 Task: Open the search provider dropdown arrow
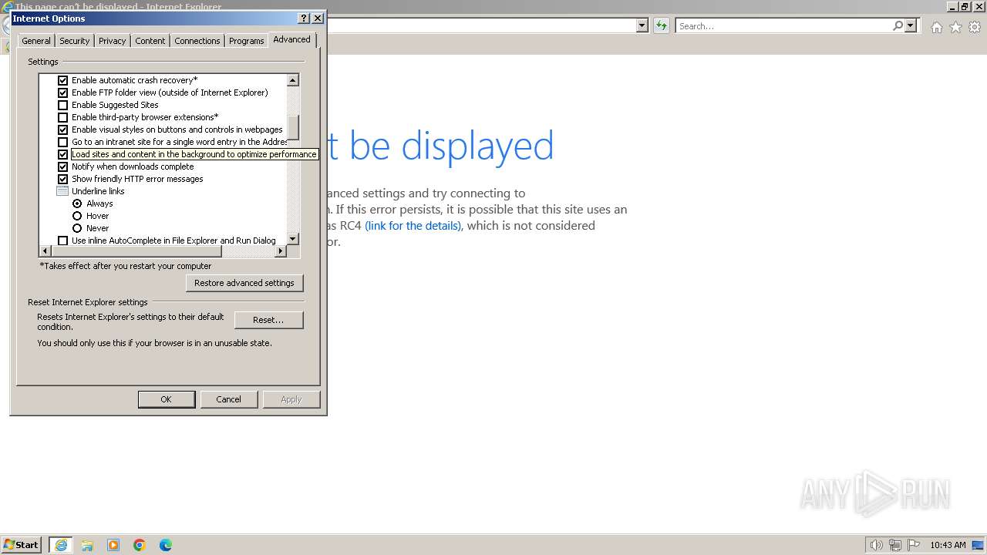(x=911, y=26)
